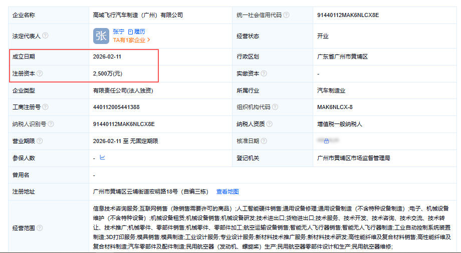461x253 pixels.
Task: Click the 所属行业 label cell
Action: pyautogui.click(x=273, y=90)
